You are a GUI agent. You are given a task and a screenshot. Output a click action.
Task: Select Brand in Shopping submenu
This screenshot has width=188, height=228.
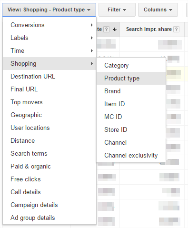(x=131, y=91)
